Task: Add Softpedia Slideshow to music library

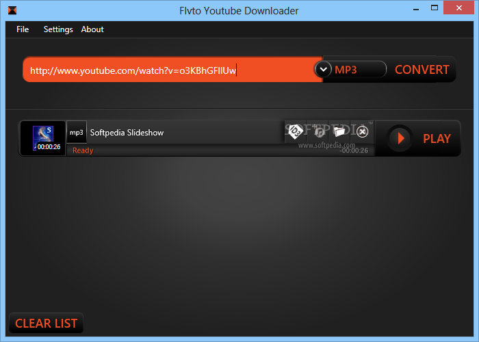Action: (318, 131)
